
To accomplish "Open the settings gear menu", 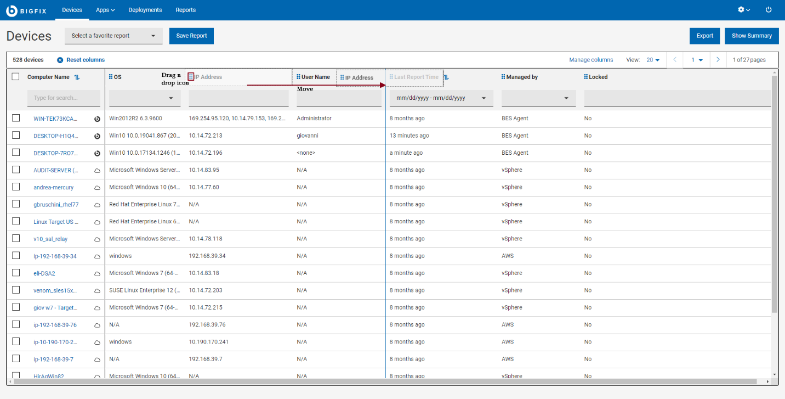I will (x=744, y=10).
